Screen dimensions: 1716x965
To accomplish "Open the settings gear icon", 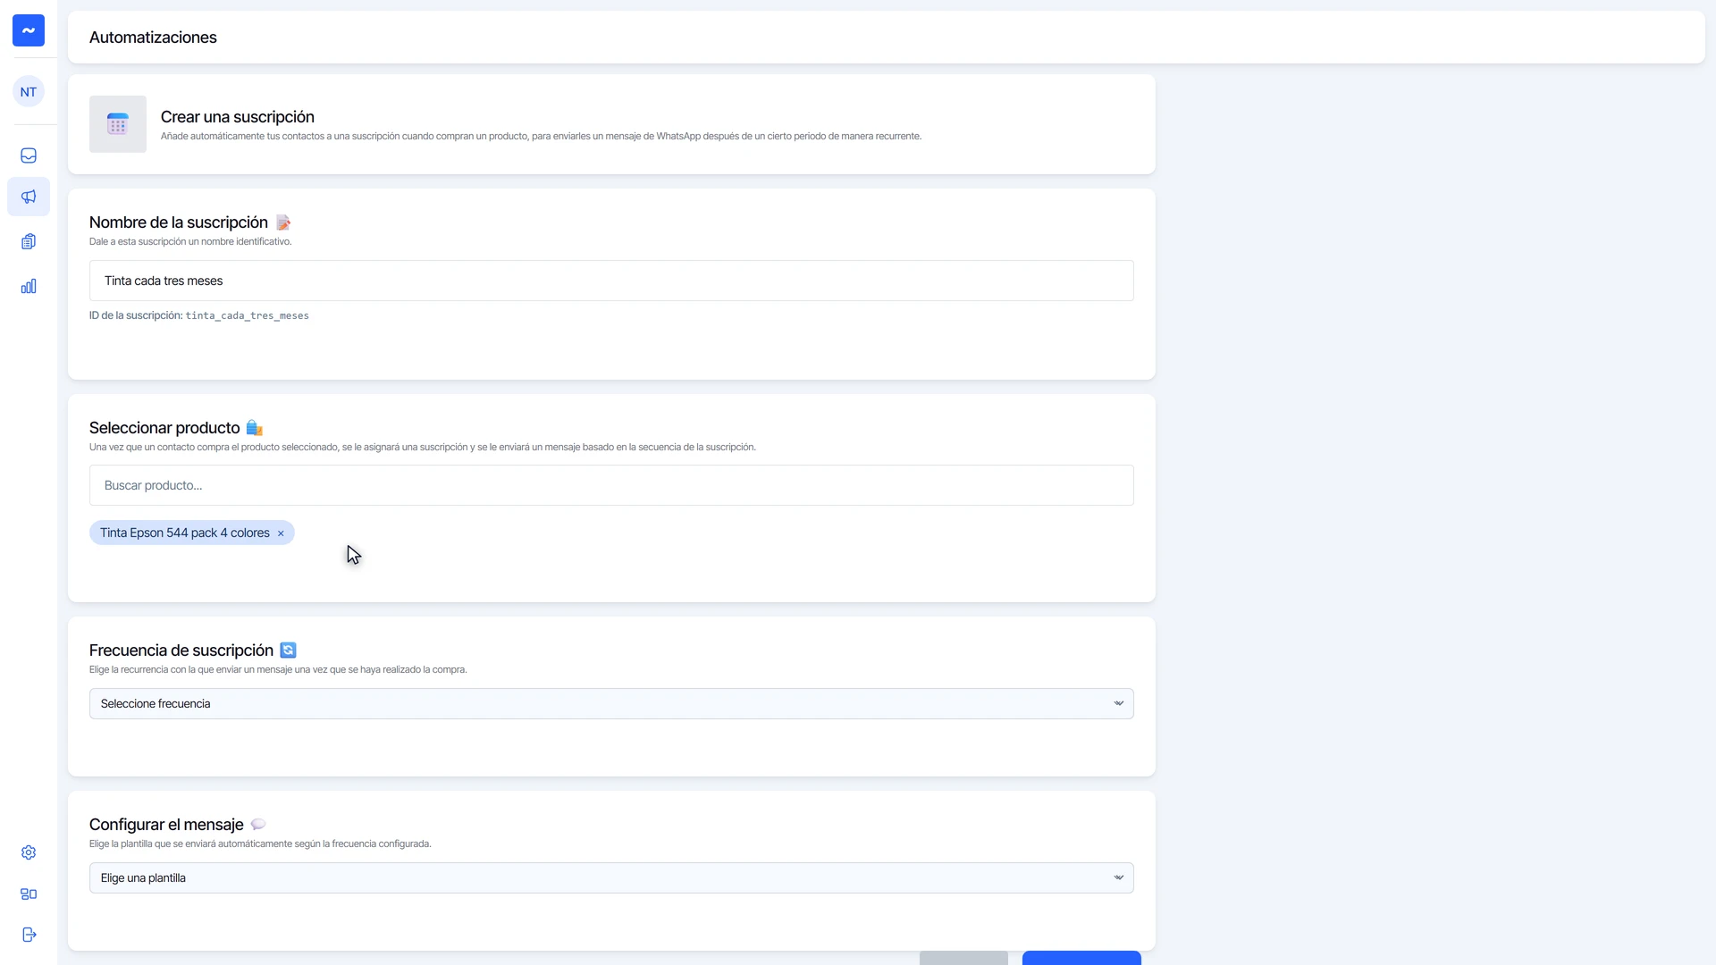I will 29,852.
